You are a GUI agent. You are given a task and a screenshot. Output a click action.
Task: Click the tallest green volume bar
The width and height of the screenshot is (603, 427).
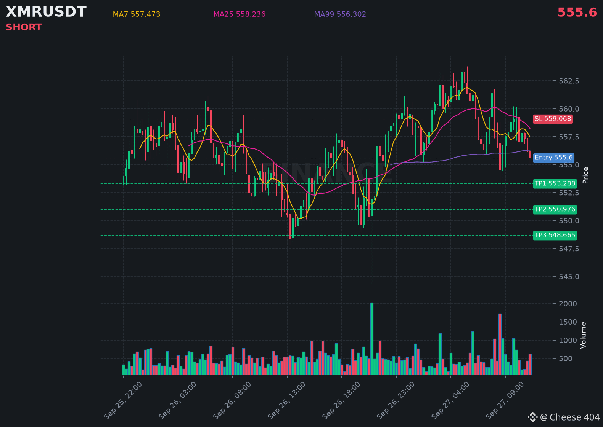(372, 339)
